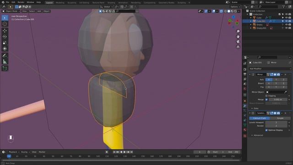293x165 pixels.
Task: Select the Add Cube tool
Action: (5, 68)
